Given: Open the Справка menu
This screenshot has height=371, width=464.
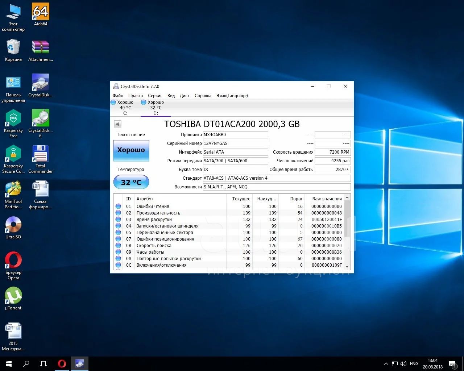Looking at the screenshot, I should pos(203,96).
